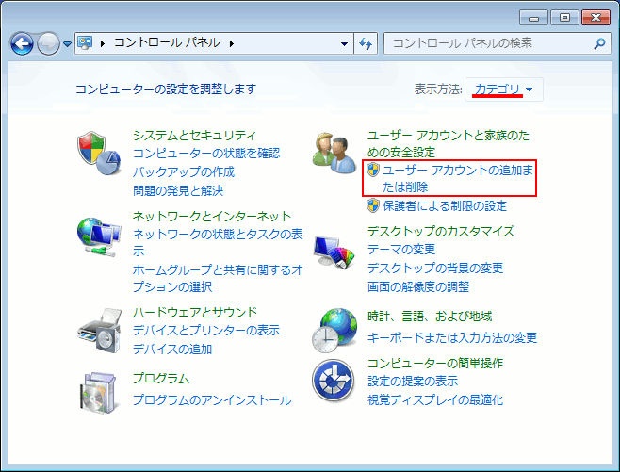Click the Programs disc box icon
Image resolution: width=620 pixels, height=472 pixels.
98,390
